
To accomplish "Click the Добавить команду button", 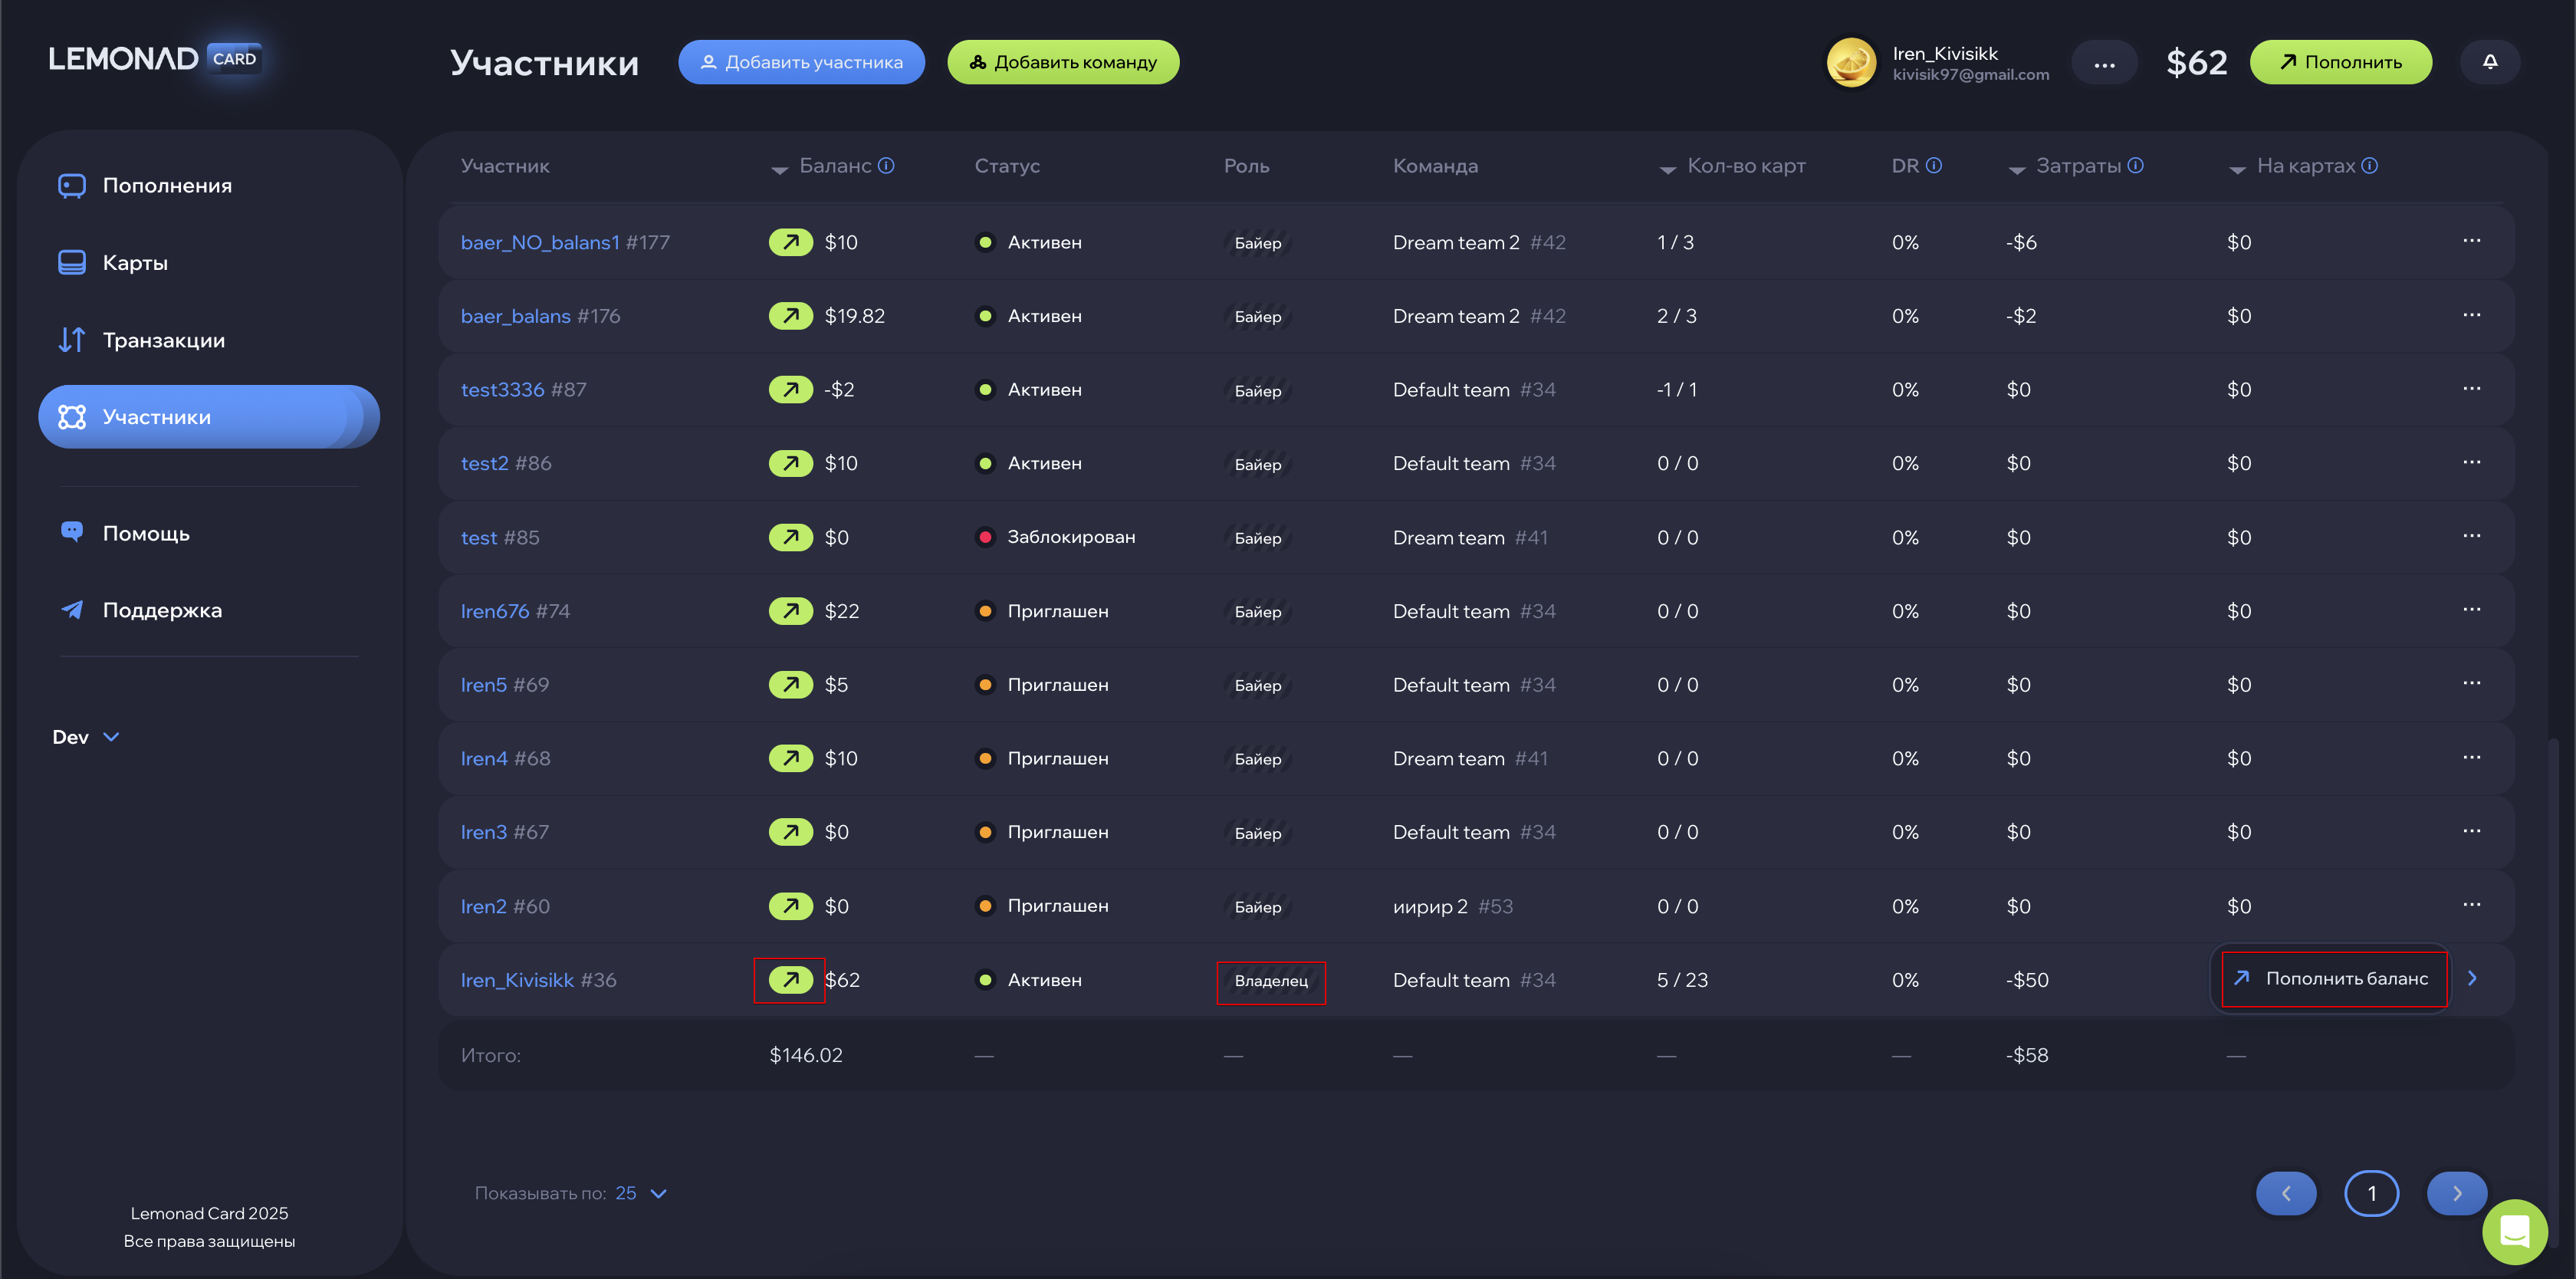I will [1063, 62].
